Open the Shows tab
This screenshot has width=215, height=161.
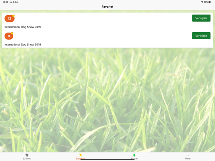(x=27, y=157)
